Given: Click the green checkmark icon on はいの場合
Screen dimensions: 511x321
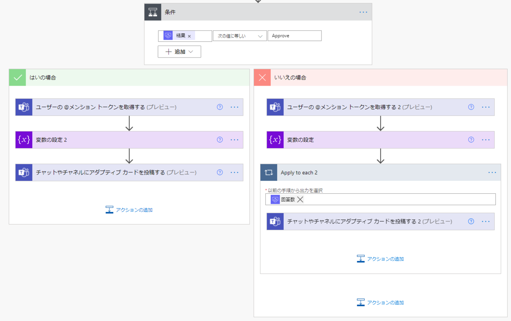Looking at the screenshot, I should (17, 77).
